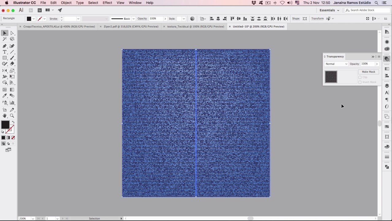The image size is (392, 221).
Task: Open the Bridge Br icon
Action: point(31,10)
